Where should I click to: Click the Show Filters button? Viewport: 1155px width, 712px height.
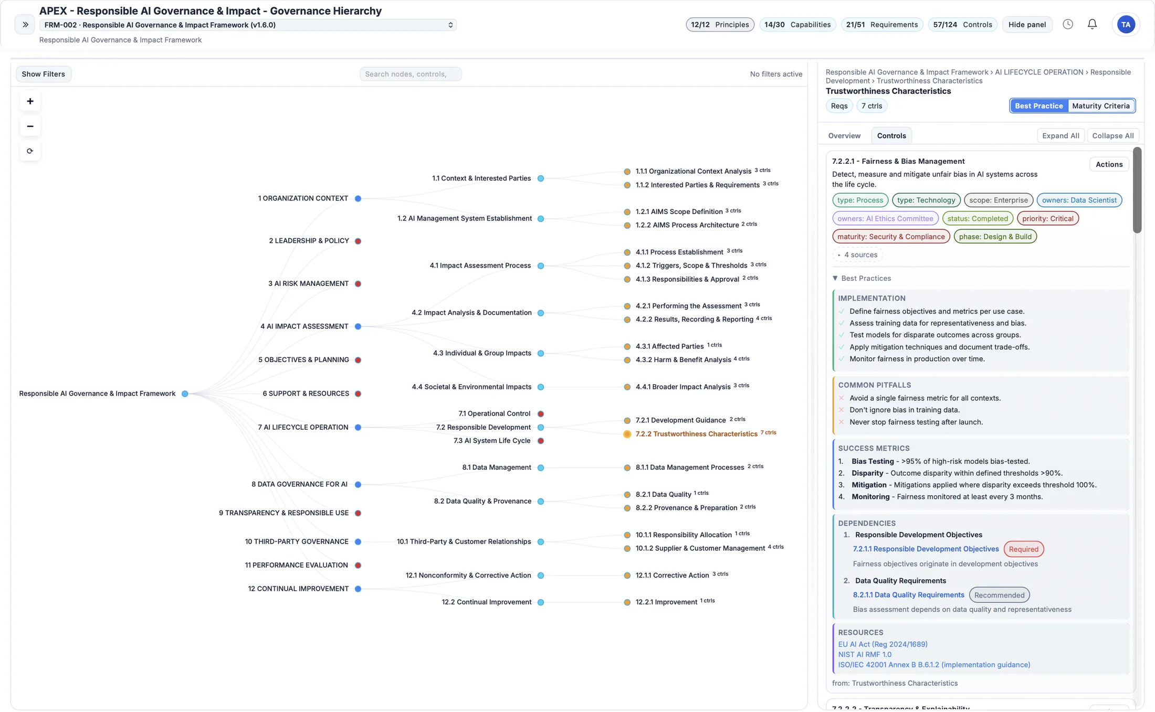tap(44, 74)
